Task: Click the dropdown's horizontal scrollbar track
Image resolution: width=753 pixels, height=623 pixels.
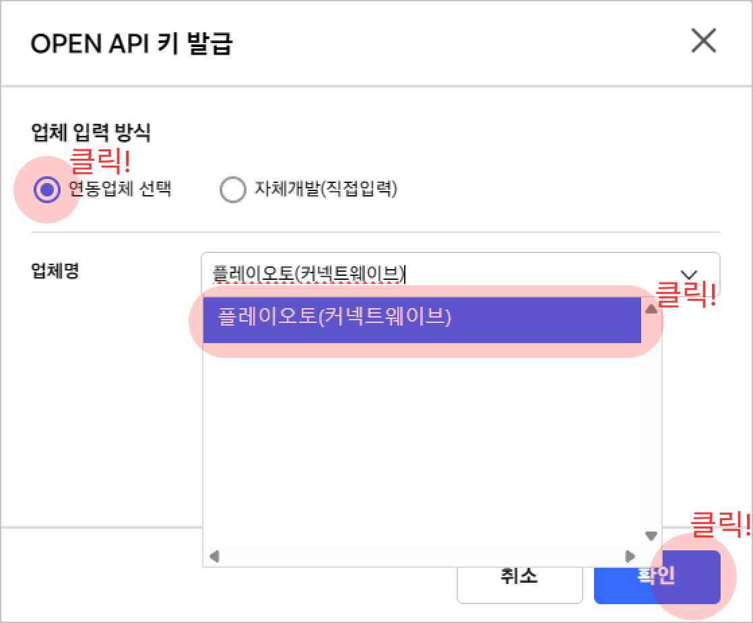Action: click(x=422, y=556)
